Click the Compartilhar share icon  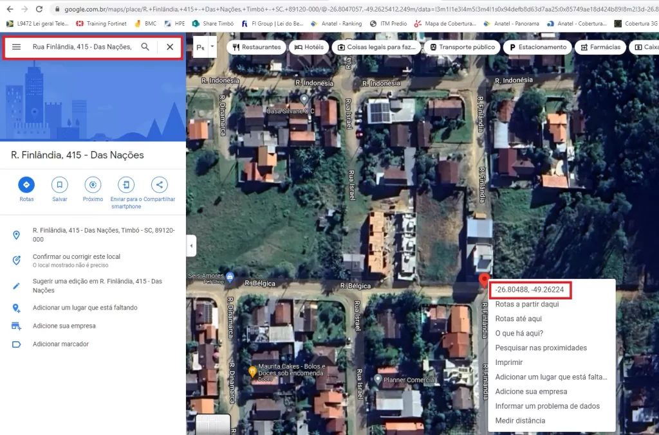tap(160, 184)
